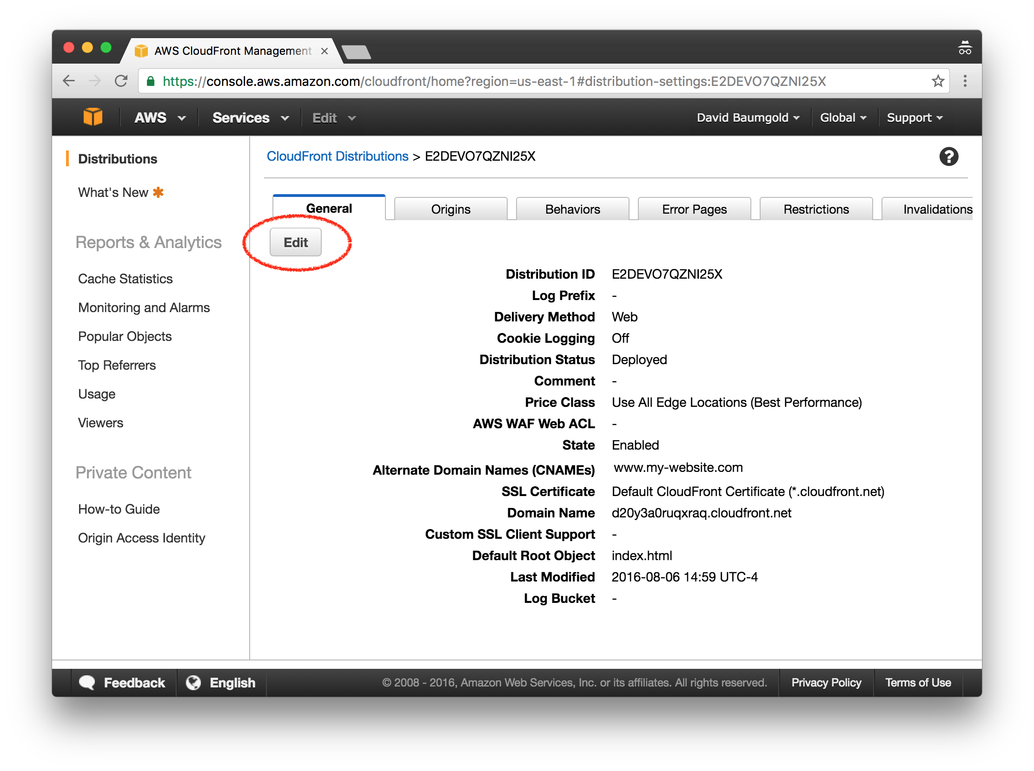Open What's New in sidebar
The width and height of the screenshot is (1034, 771).
[x=113, y=192]
